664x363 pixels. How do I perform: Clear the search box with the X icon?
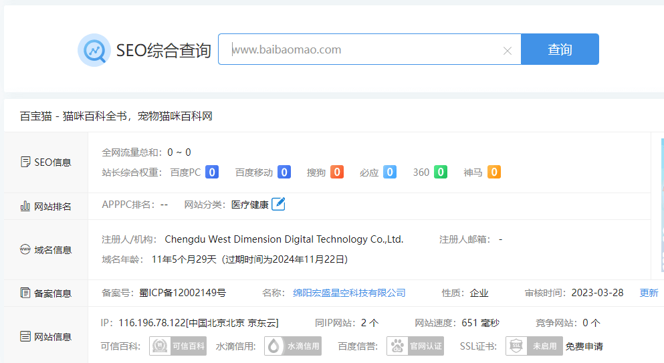tap(507, 51)
